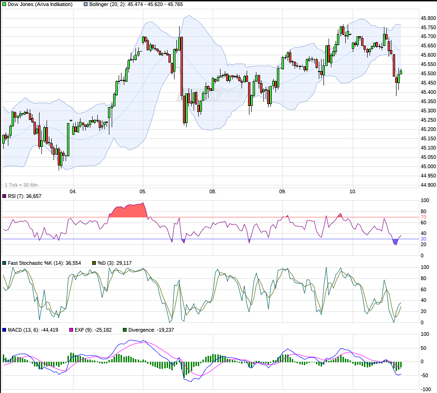
Task: Click the teal Fast Stochastic %K legend square
Action: [x=4, y=263]
